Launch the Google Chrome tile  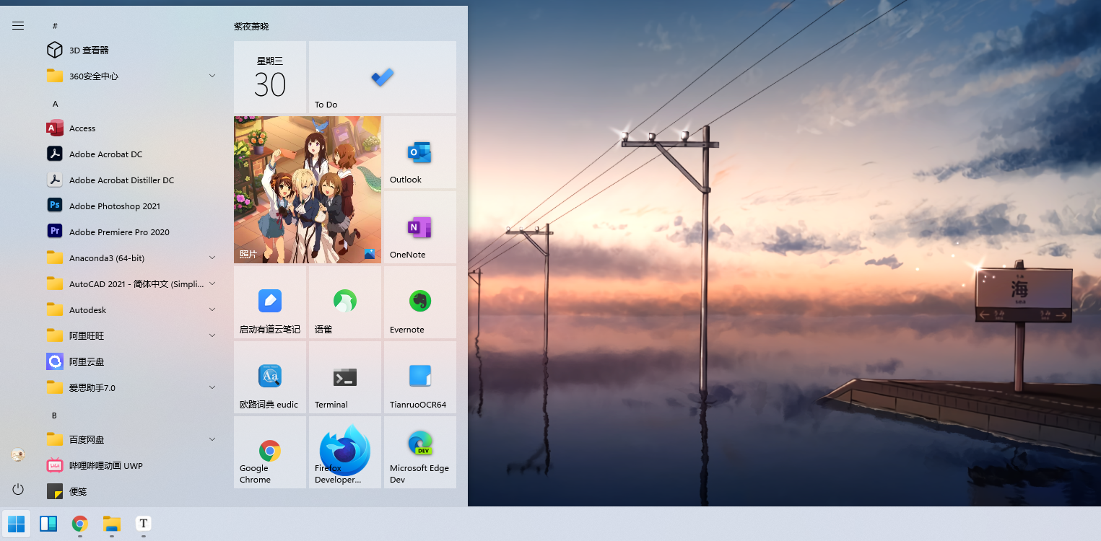[x=270, y=452]
